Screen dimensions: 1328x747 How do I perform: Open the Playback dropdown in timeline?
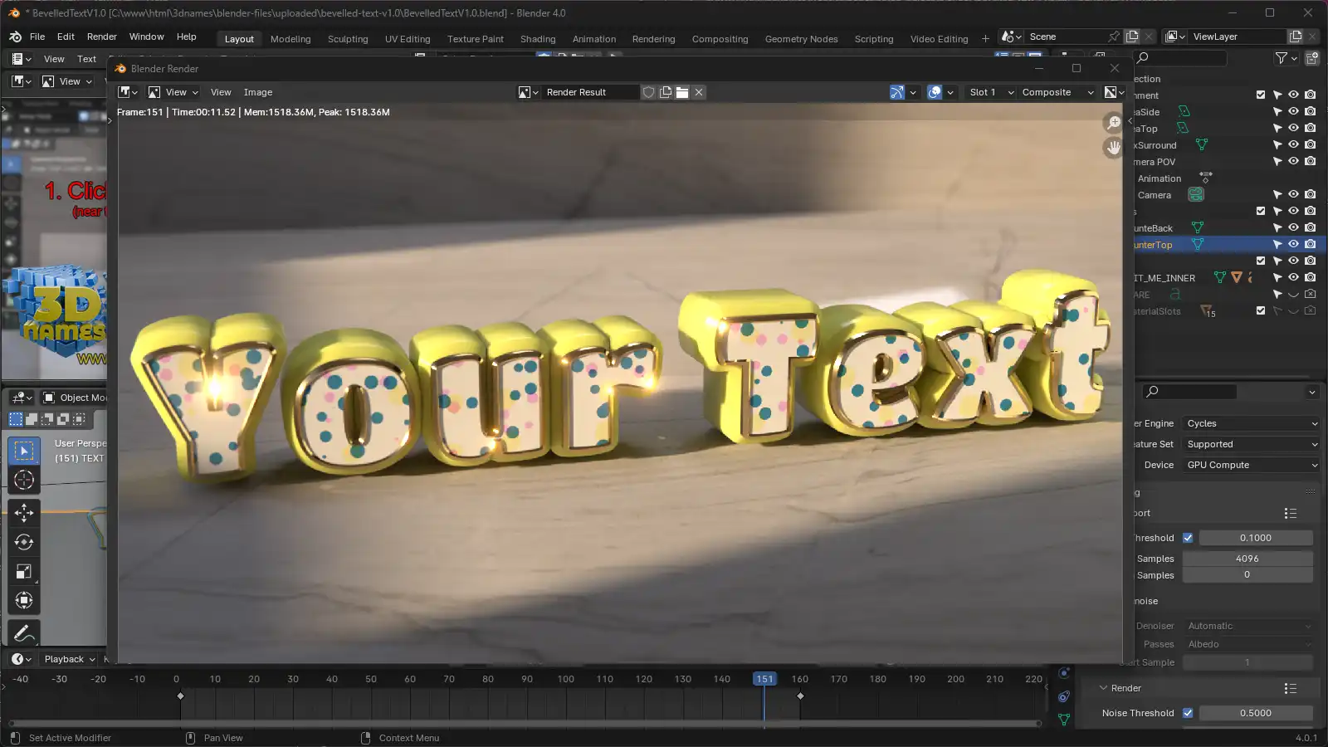tap(70, 659)
